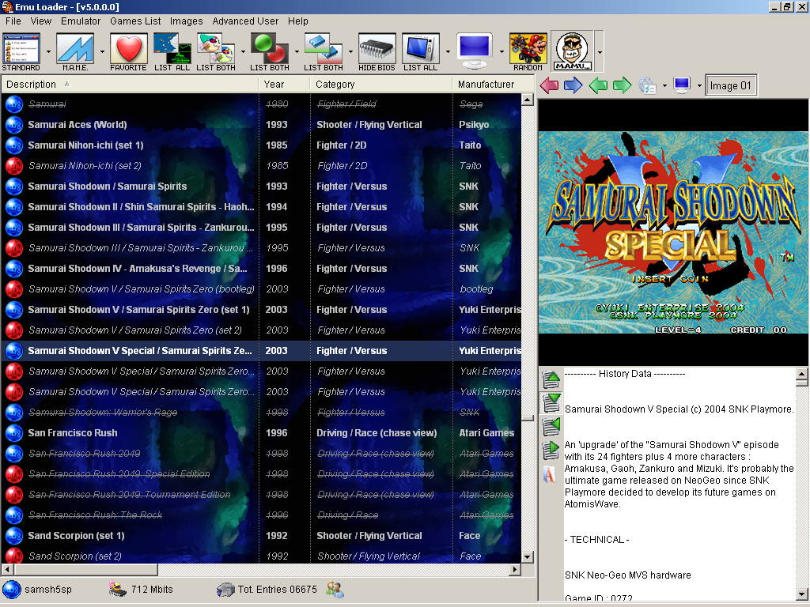This screenshot has width=810, height=607.
Task: Select Sand Scorpion (set 1) row
Action: [261, 536]
